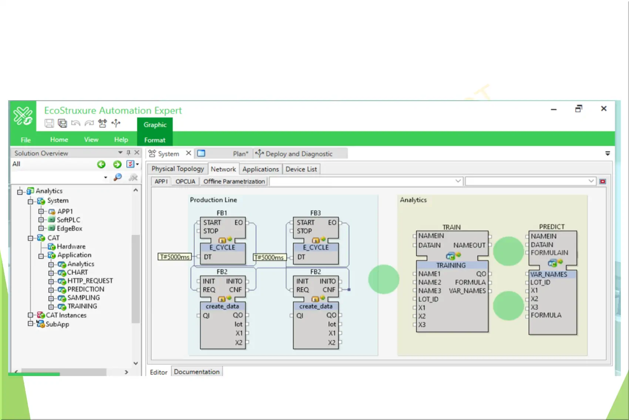Screen dimensions: 629x420
Task: Click the EcoStruxure application logo
Action: pyautogui.click(x=23, y=116)
